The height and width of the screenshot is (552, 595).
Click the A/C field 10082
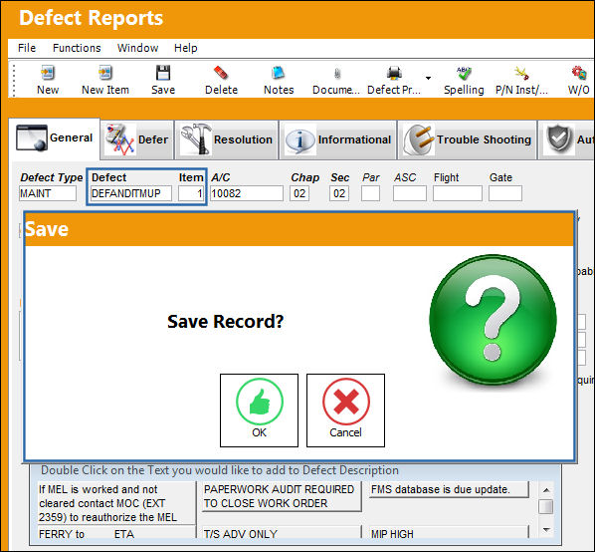[247, 193]
